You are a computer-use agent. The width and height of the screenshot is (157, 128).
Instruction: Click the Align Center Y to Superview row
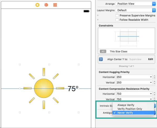point(126,59)
